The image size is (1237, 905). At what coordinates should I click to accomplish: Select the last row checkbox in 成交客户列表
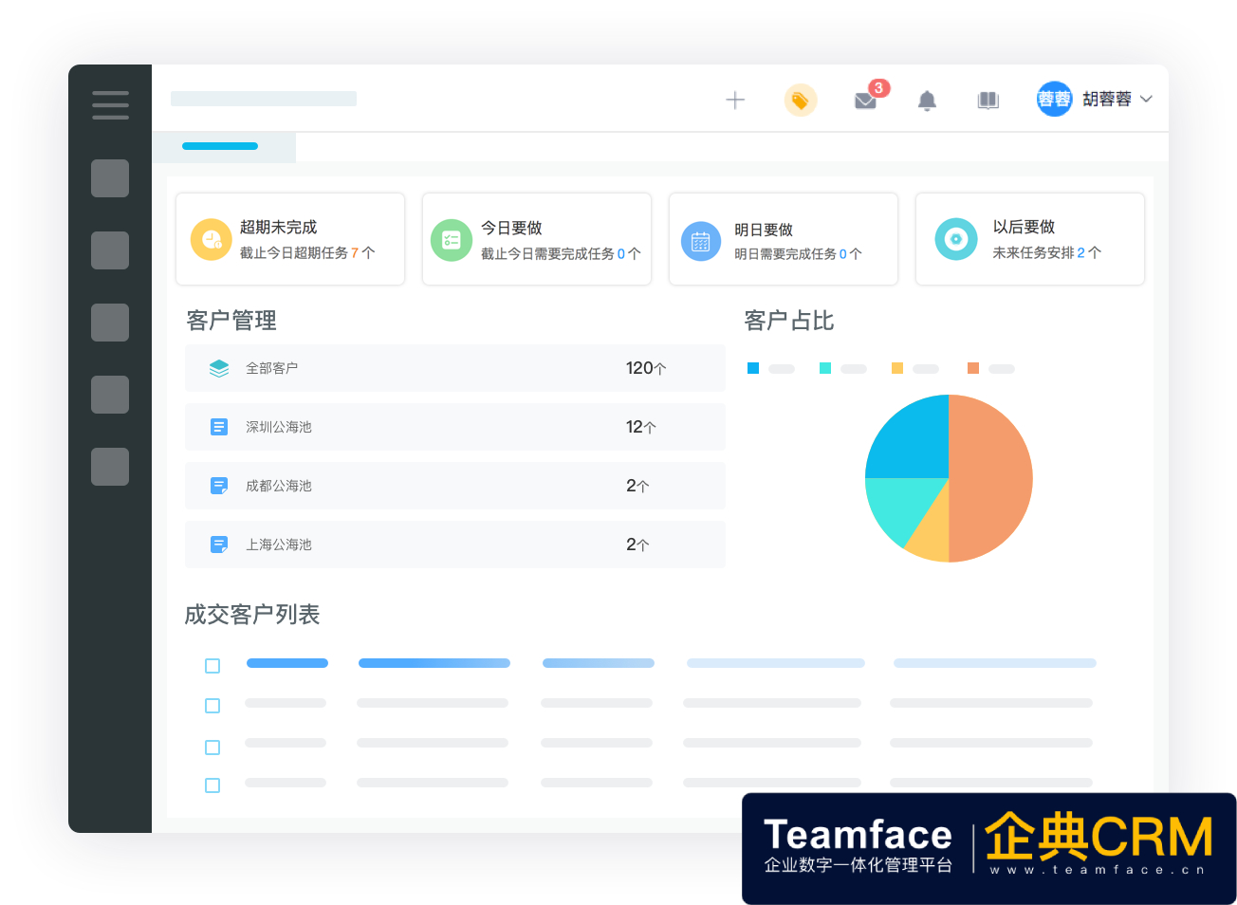pos(212,785)
